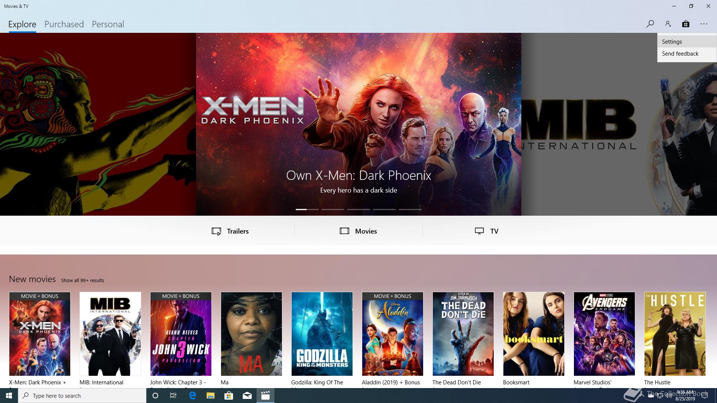Open The Dead Don't Die poster
This screenshot has width=717, height=403.
(463, 334)
